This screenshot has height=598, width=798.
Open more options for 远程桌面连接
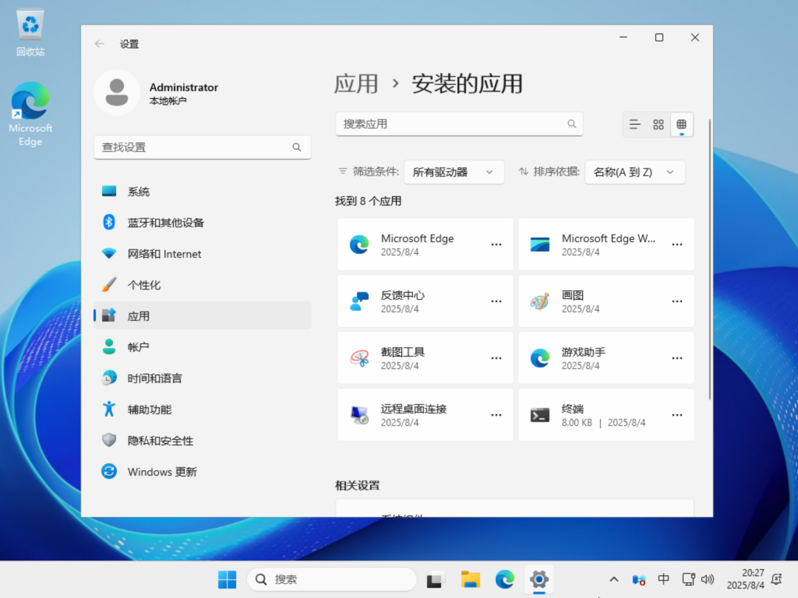coord(497,416)
